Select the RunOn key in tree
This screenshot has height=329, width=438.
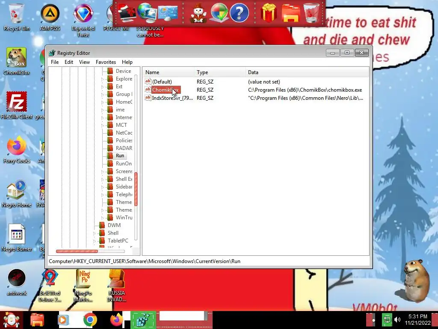click(124, 163)
